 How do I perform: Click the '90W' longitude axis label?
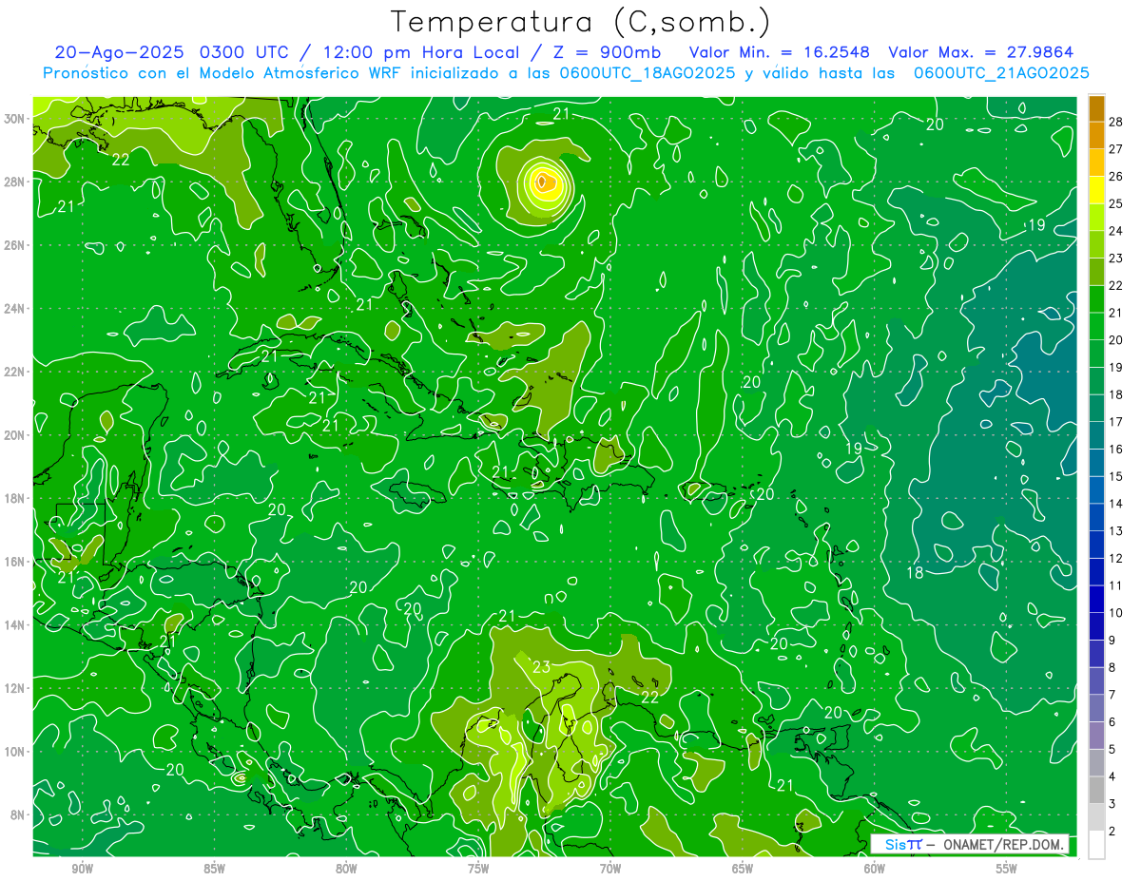83,869
